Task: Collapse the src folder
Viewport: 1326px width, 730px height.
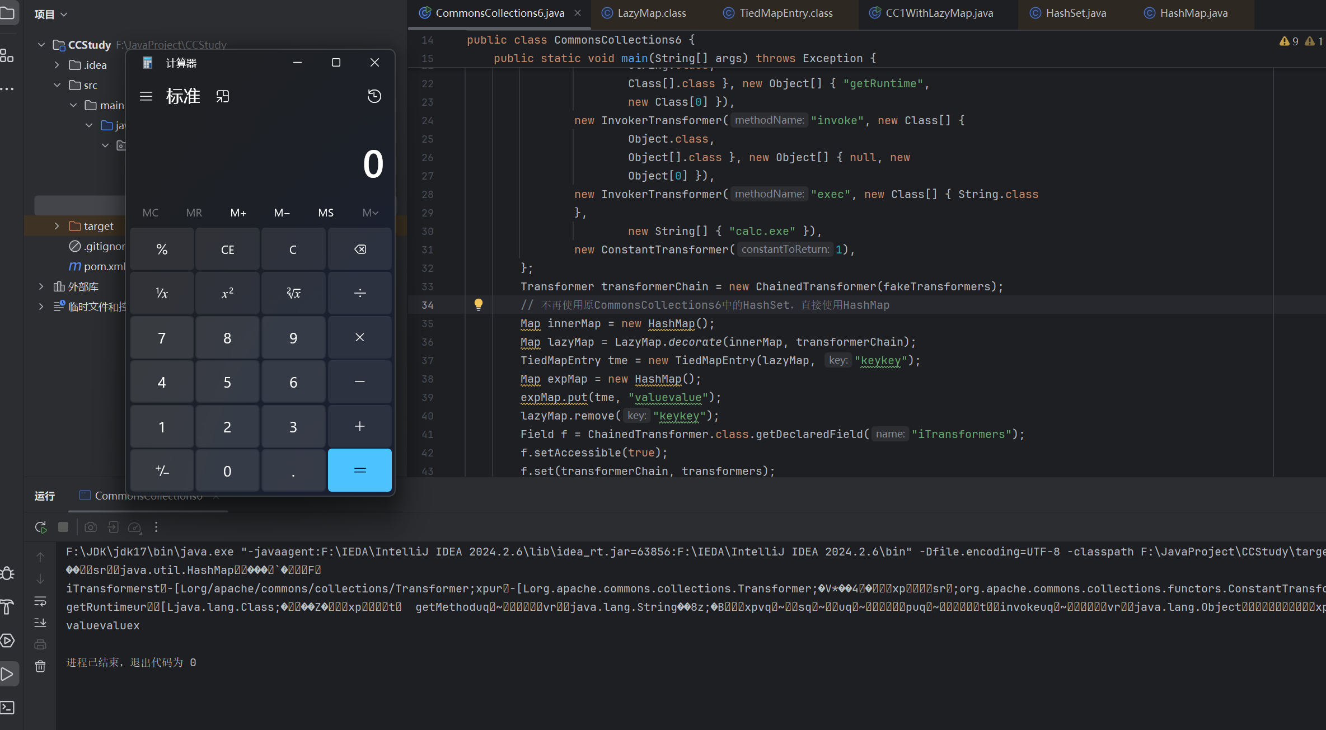Action: point(57,85)
